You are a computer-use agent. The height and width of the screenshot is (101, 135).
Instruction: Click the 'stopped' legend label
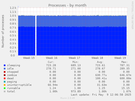point(13,72)
